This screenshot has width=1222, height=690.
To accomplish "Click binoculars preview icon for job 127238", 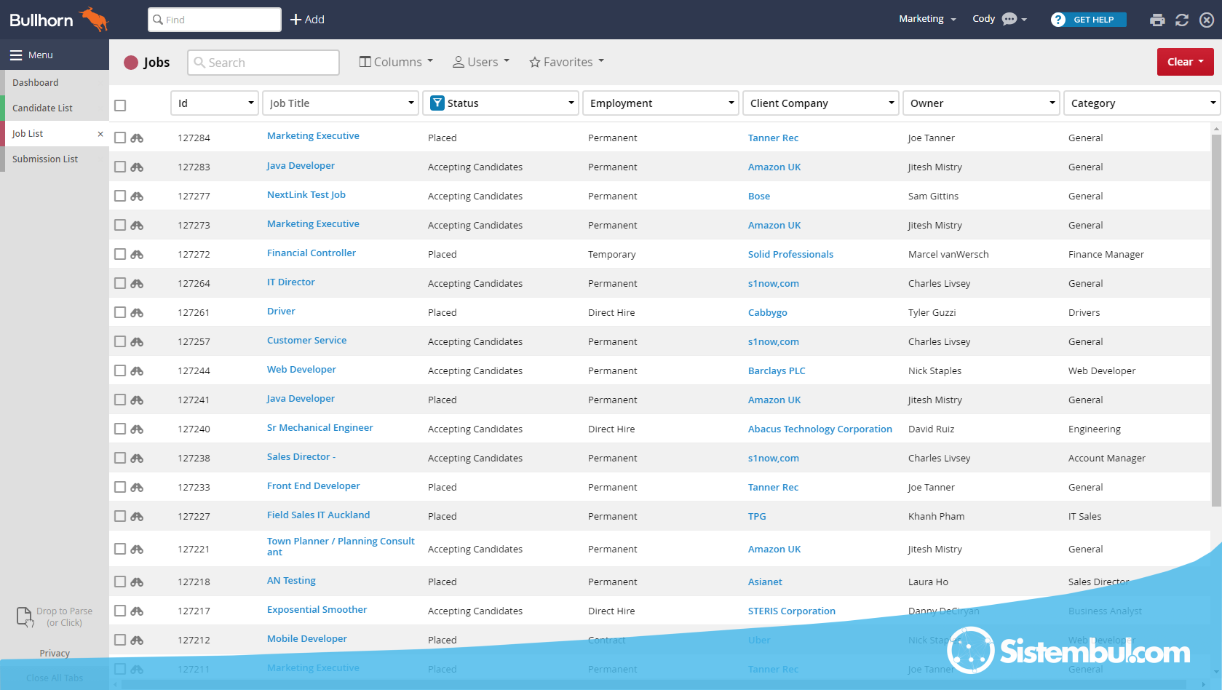I will click(x=137, y=458).
